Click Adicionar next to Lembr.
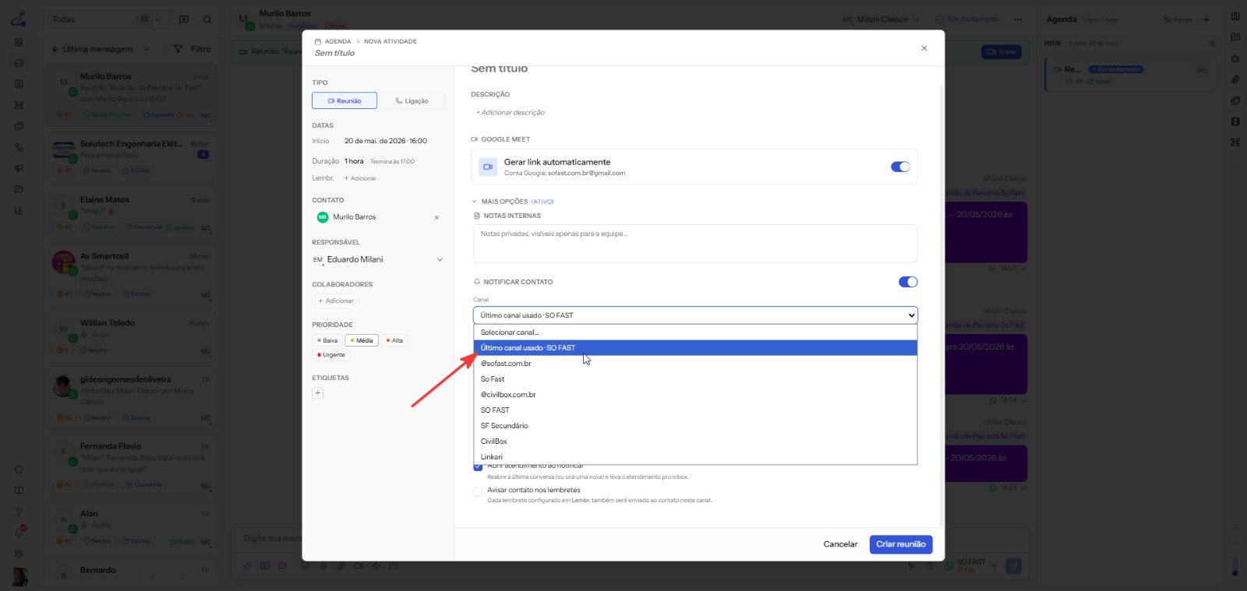The width and height of the screenshot is (1247, 591). (x=360, y=178)
